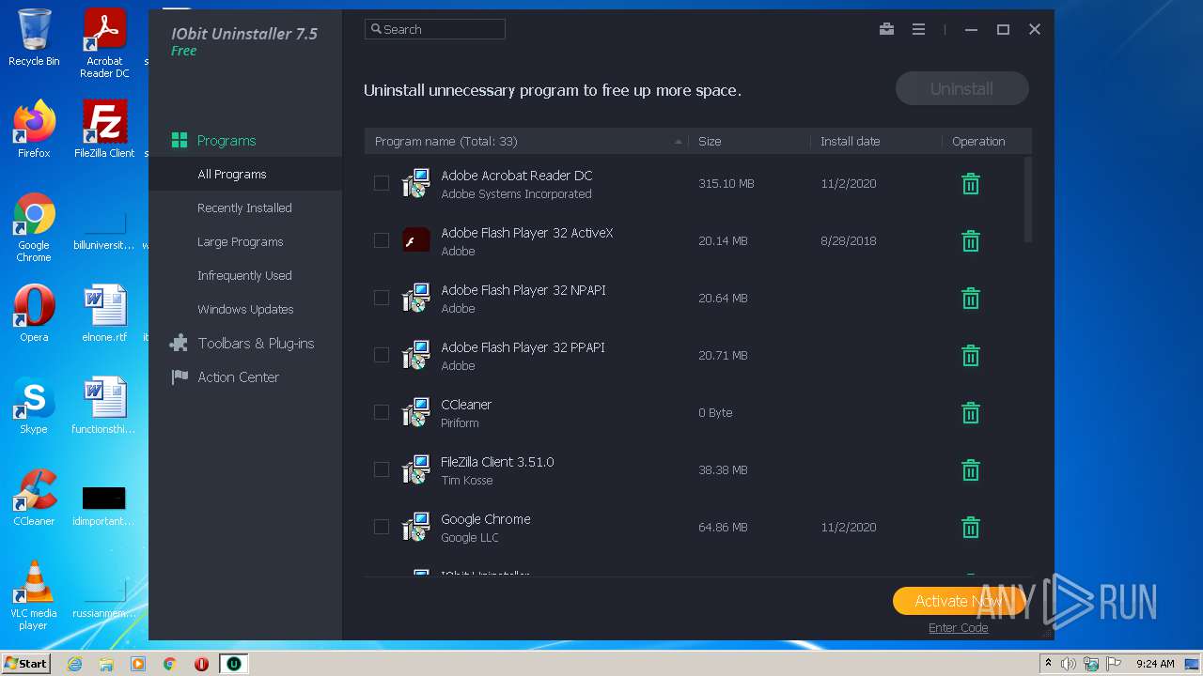The height and width of the screenshot is (676, 1203).
Task: Select Large Programs in sidebar
Action: tap(245, 241)
